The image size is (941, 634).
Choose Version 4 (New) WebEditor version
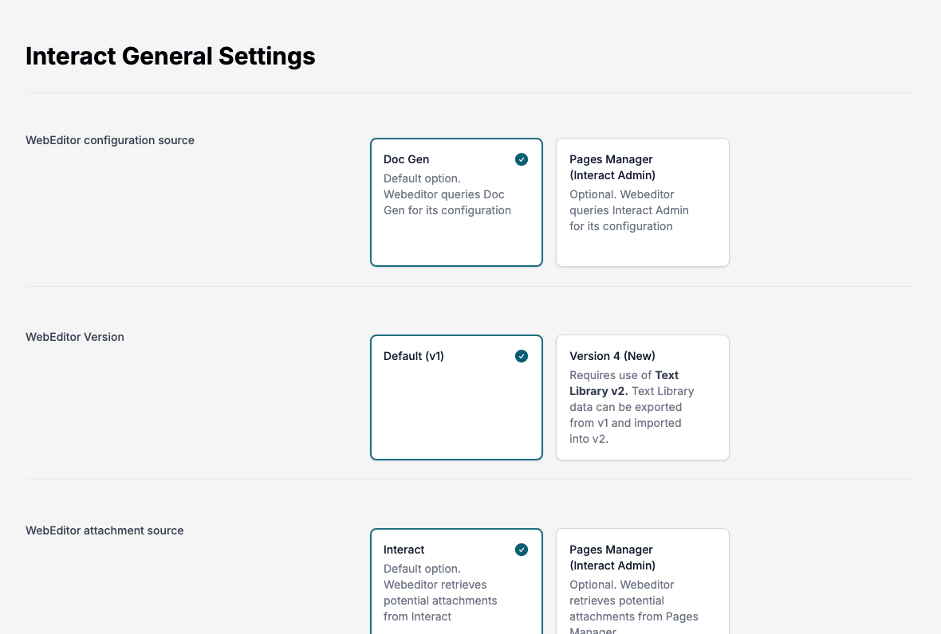pyautogui.click(x=642, y=397)
